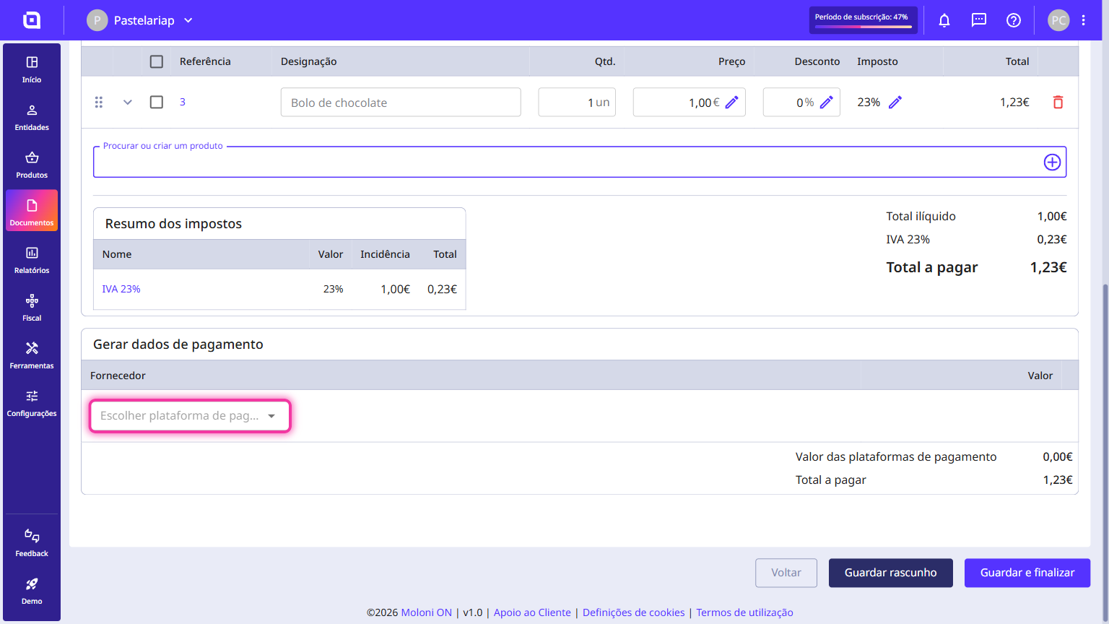This screenshot has width=1109, height=624.
Task: Open the chat messages icon
Action: [978, 20]
